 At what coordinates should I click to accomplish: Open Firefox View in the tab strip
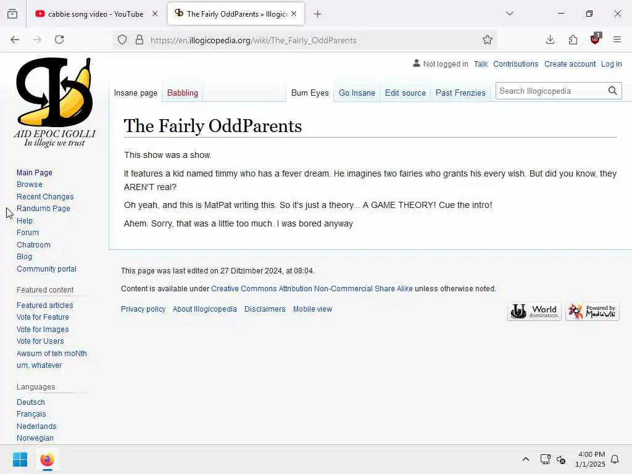pos(12,14)
